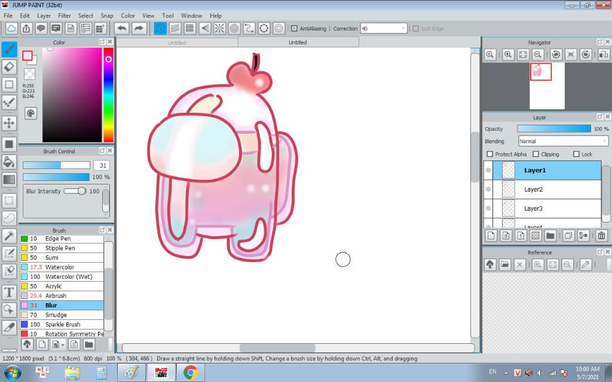Open Calculator from the taskbar
Image resolution: width=612 pixels, height=382 pixels.
tap(101, 372)
